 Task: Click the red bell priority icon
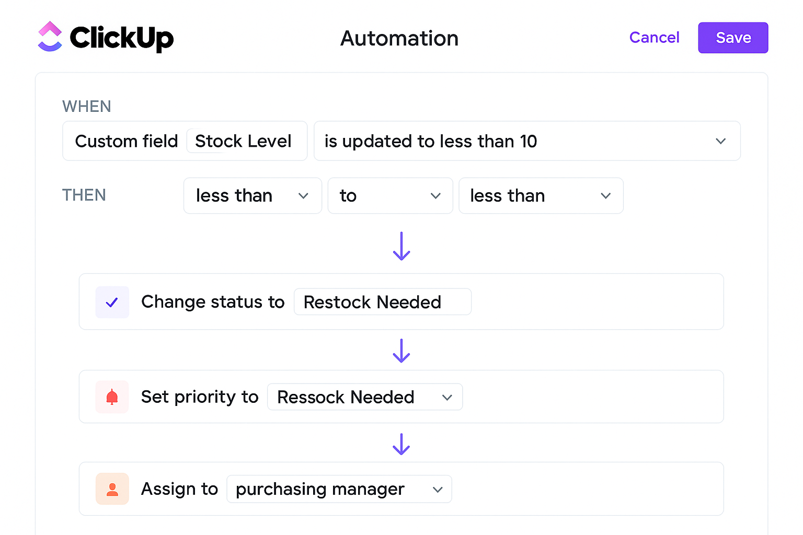112,397
